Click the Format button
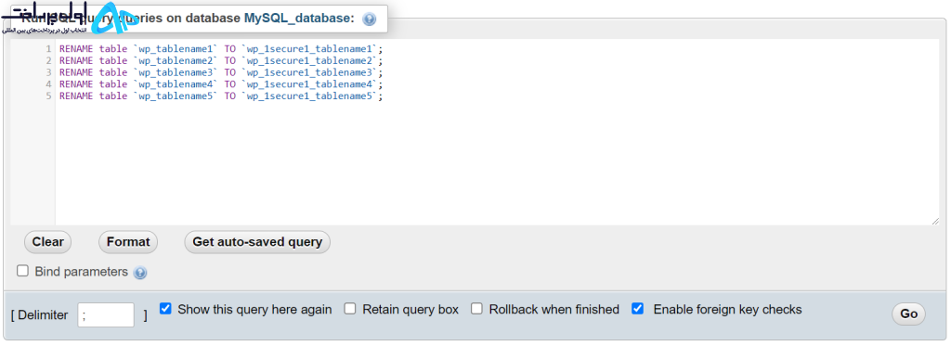 (x=128, y=242)
